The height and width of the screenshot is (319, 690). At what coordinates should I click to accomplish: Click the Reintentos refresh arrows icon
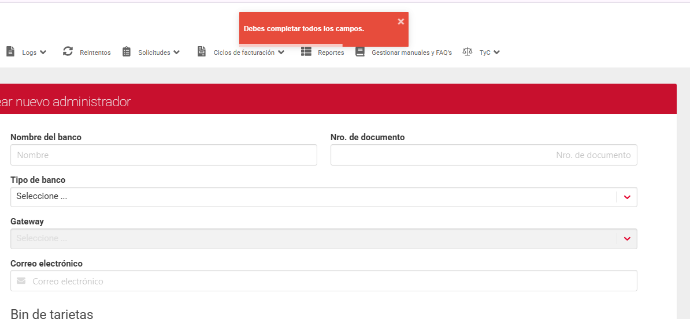pyautogui.click(x=68, y=51)
